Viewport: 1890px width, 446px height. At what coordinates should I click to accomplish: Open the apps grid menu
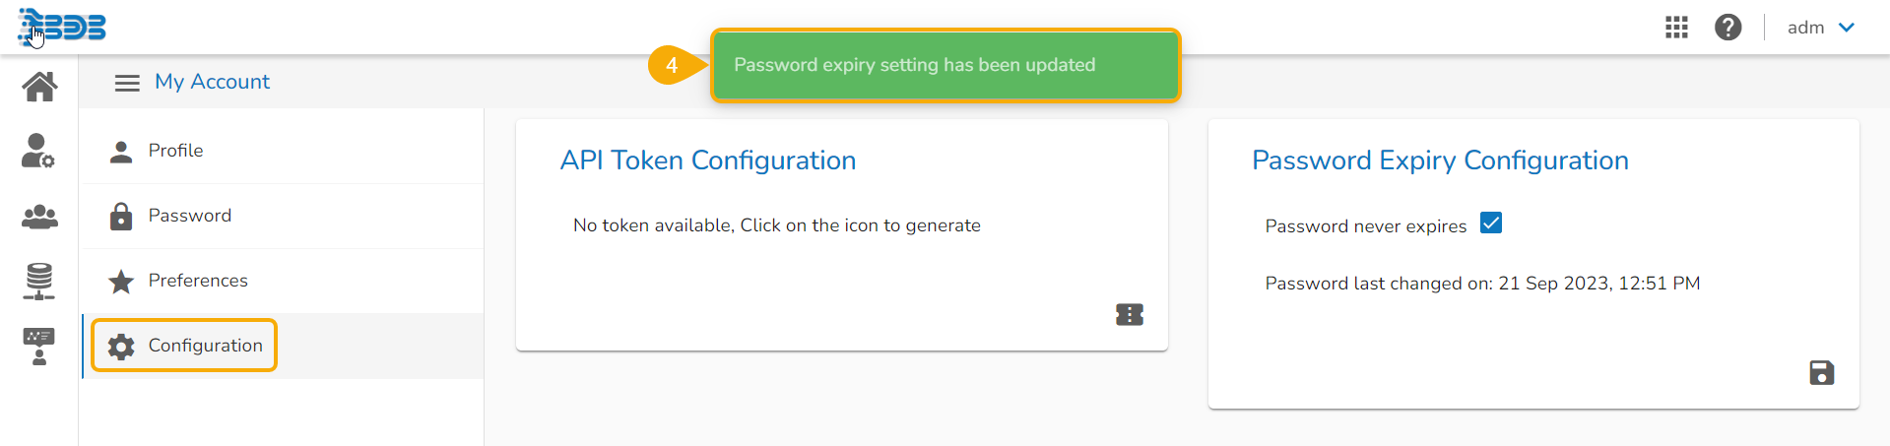[x=1676, y=28]
